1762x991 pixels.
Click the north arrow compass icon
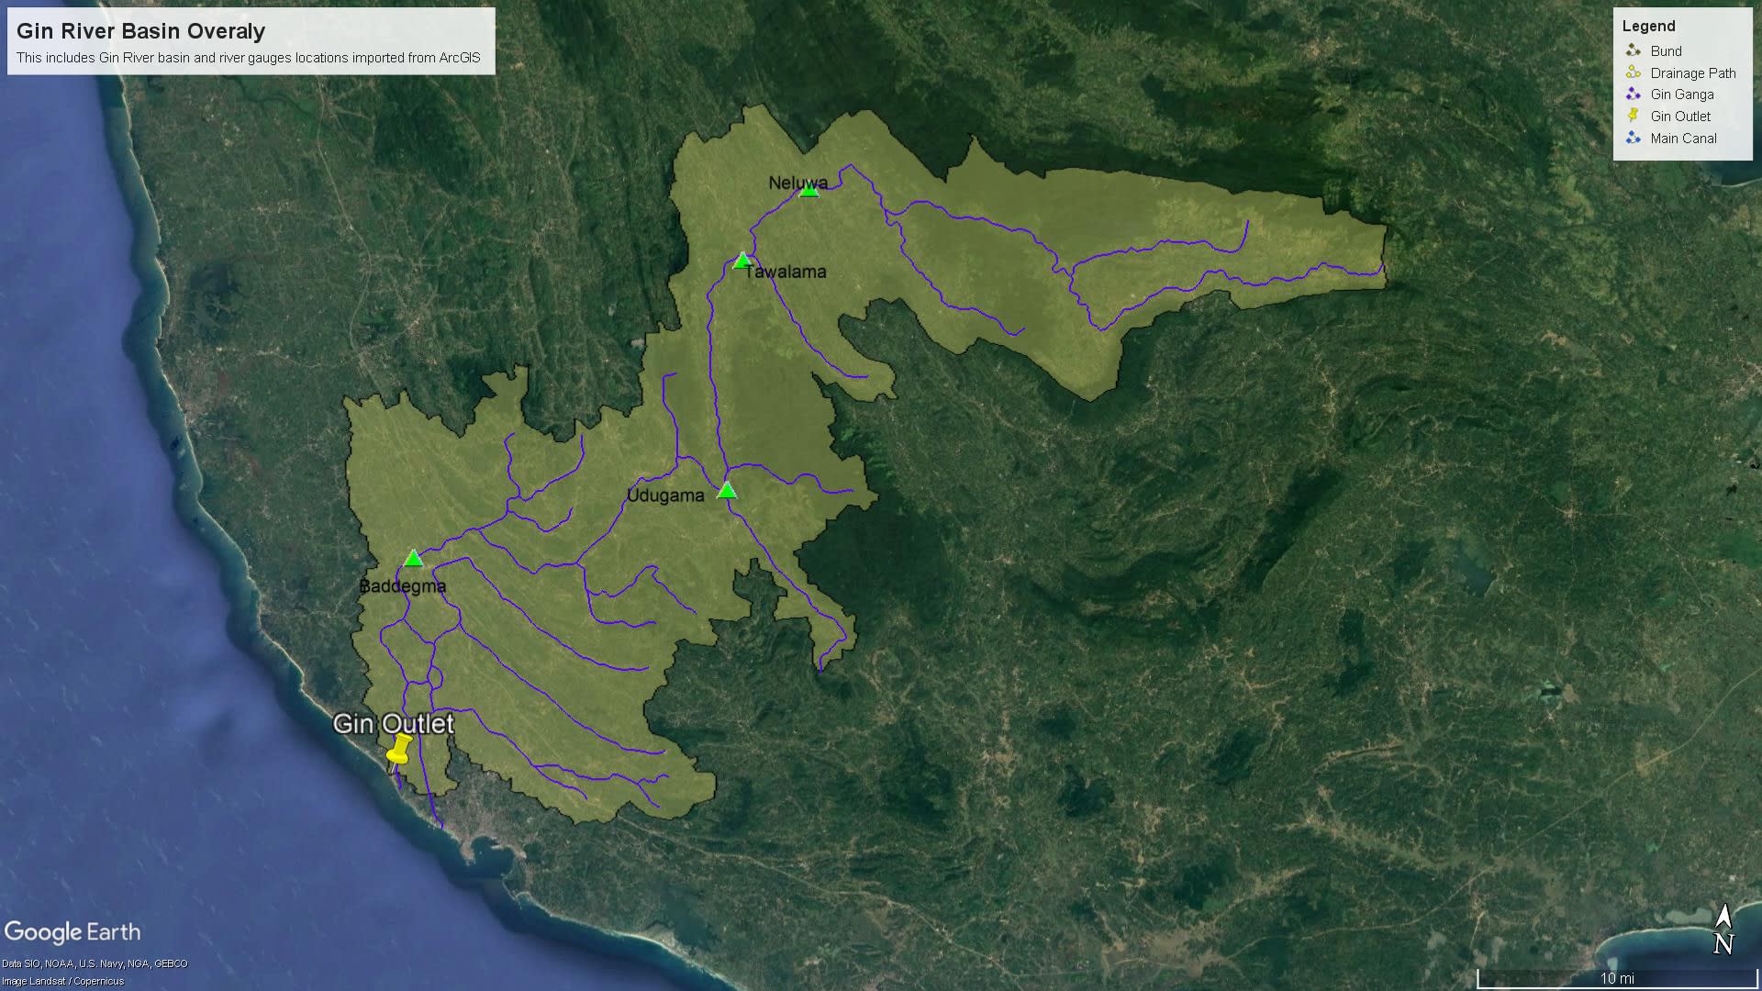(1723, 930)
